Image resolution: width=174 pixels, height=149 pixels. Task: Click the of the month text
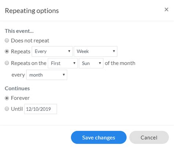point(120,63)
